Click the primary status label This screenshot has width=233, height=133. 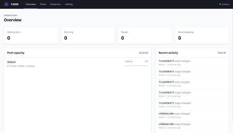tap(226, 4)
